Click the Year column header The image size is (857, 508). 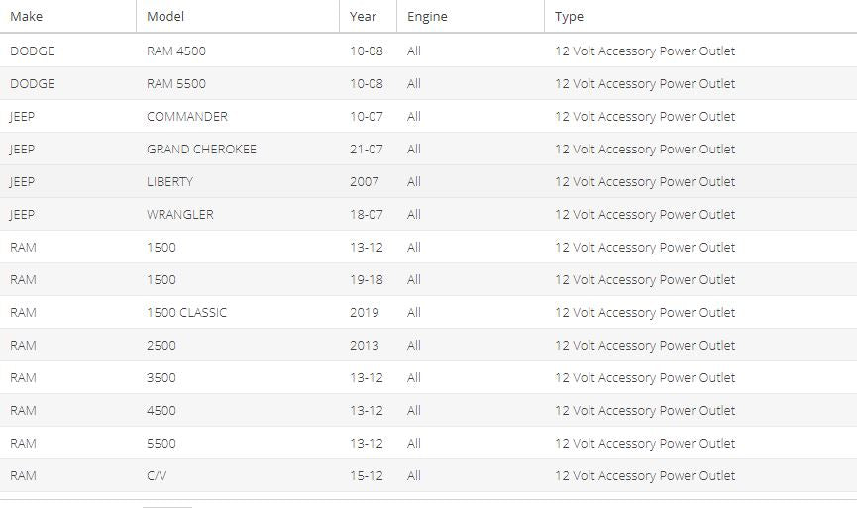pos(368,17)
